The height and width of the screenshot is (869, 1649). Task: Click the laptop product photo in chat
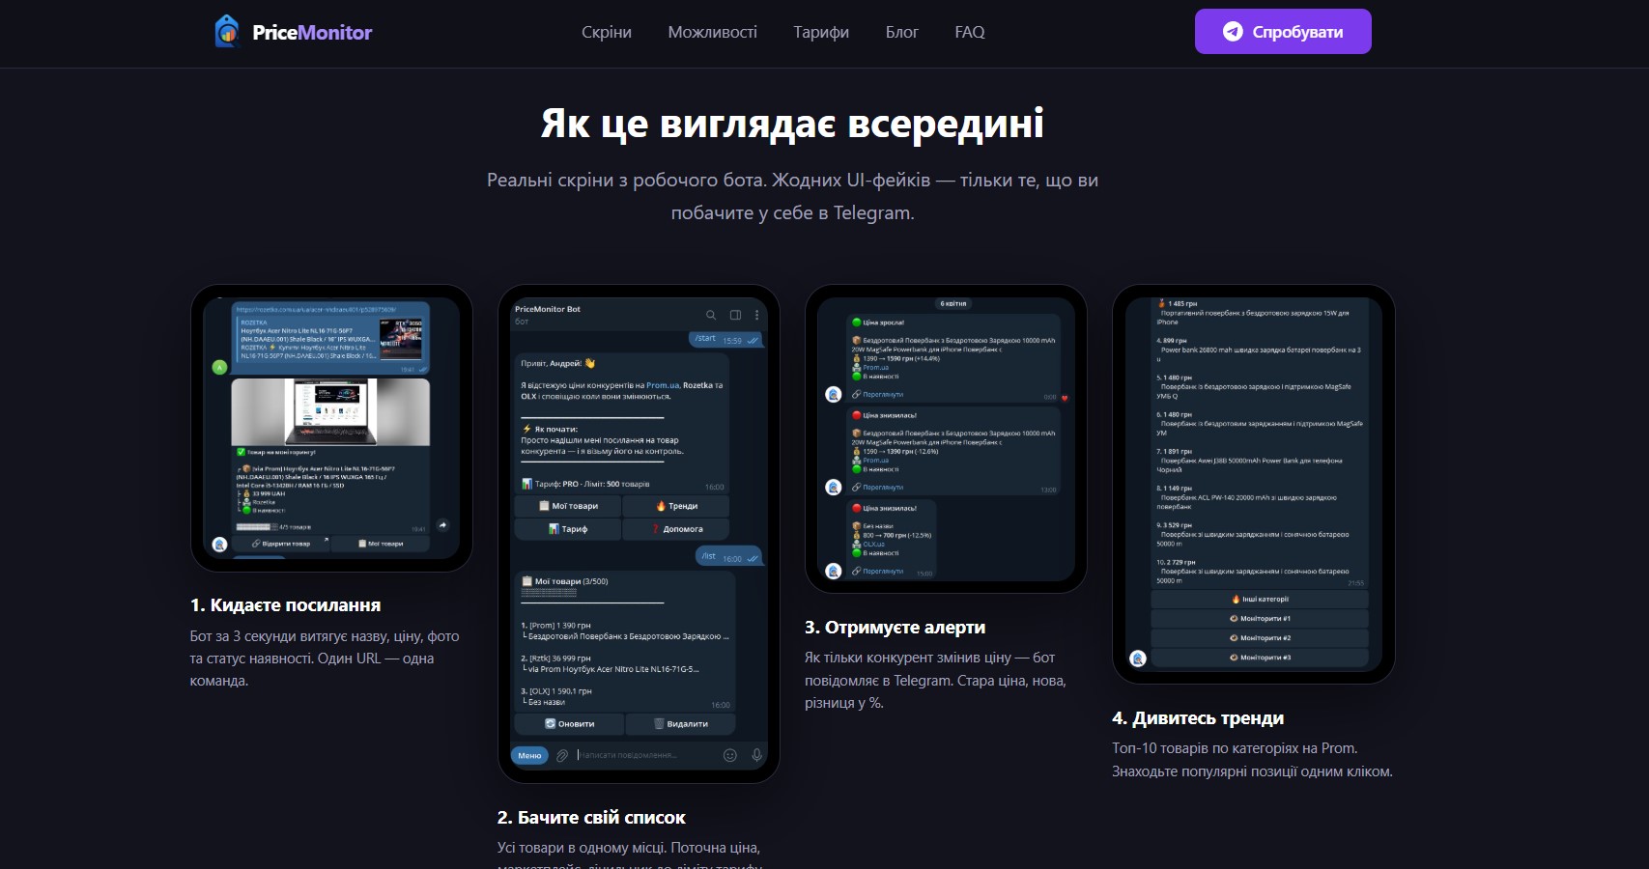click(331, 411)
